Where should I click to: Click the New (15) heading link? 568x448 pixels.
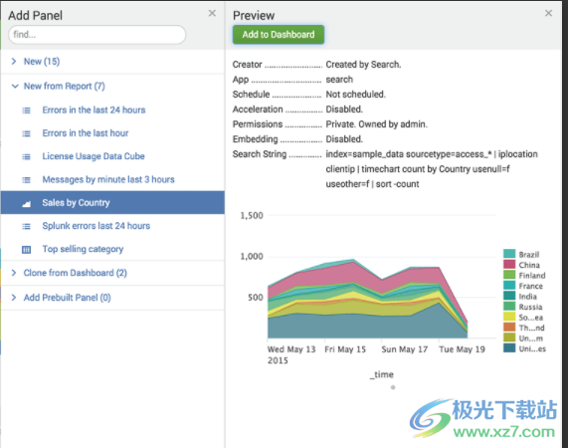(42, 62)
